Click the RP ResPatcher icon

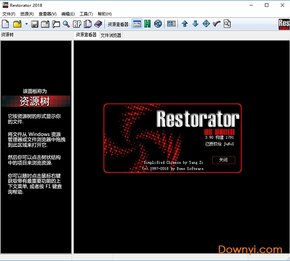77,24
